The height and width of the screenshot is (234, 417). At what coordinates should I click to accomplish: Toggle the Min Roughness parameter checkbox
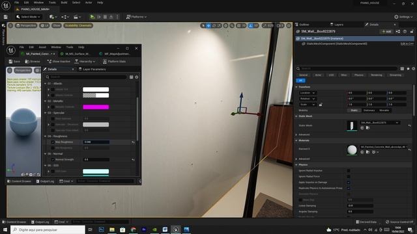coord(53,148)
